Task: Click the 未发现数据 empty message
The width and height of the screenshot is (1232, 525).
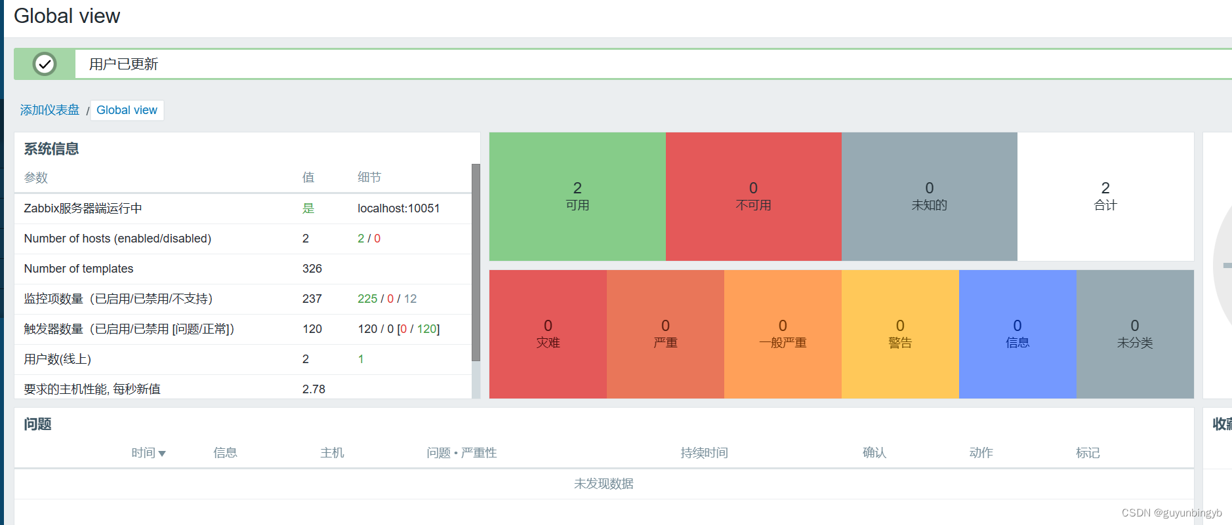Action: pyautogui.click(x=604, y=484)
